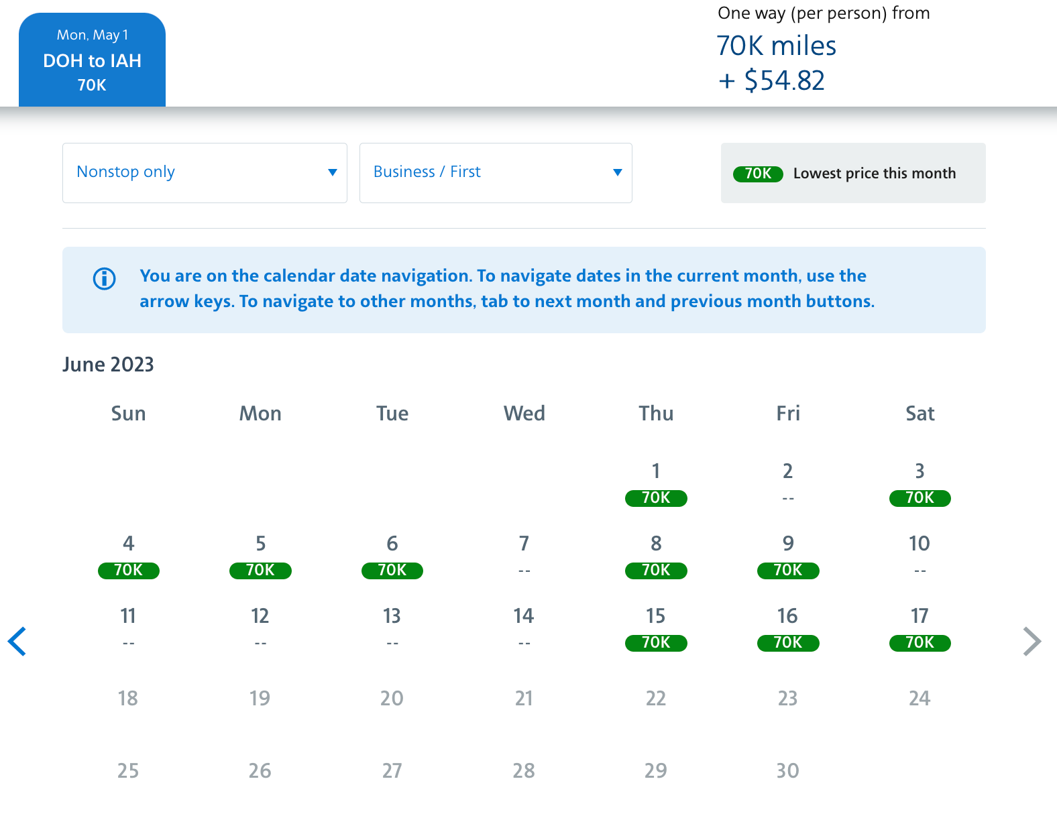Choose June 6 at 70K miles
The width and height of the screenshot is (1057, 822).
click(392, 556)
